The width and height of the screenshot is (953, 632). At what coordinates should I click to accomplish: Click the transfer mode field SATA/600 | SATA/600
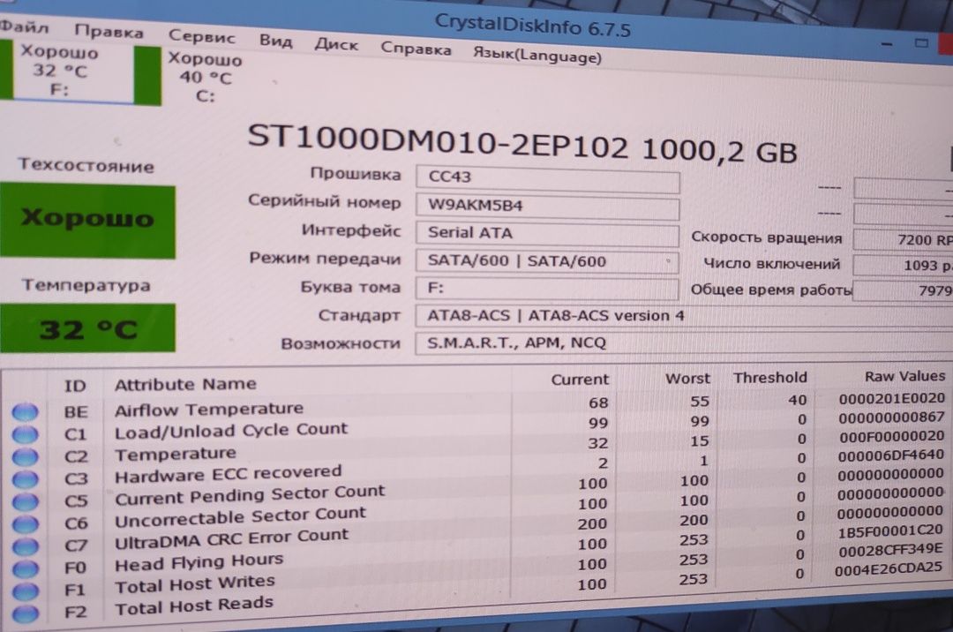548,261
